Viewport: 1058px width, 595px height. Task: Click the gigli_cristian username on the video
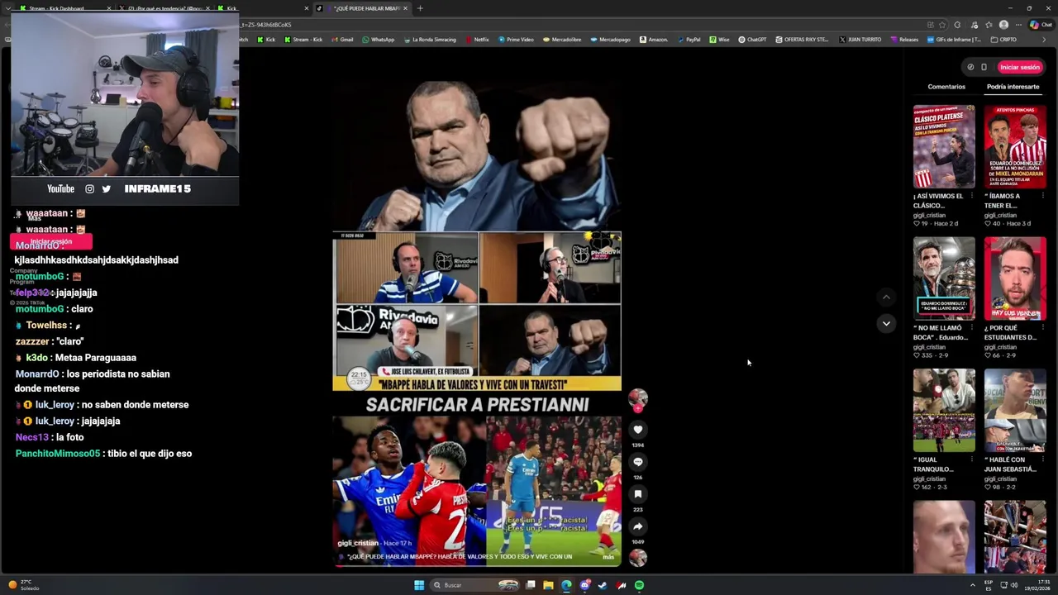358,543
